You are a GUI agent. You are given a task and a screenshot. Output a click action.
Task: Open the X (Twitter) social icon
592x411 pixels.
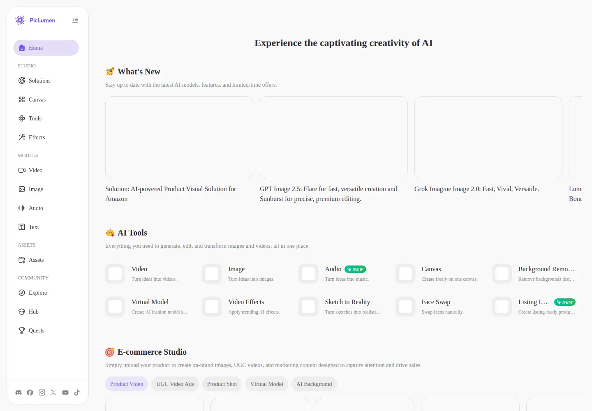pos(53,393)
